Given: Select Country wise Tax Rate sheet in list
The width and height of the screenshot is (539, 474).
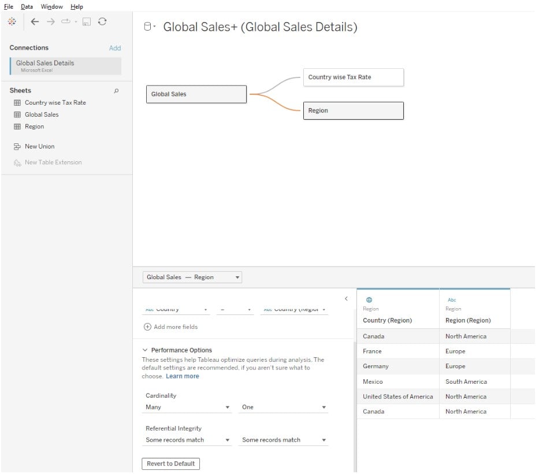Looking at the screenshot, I should point(55,103).
